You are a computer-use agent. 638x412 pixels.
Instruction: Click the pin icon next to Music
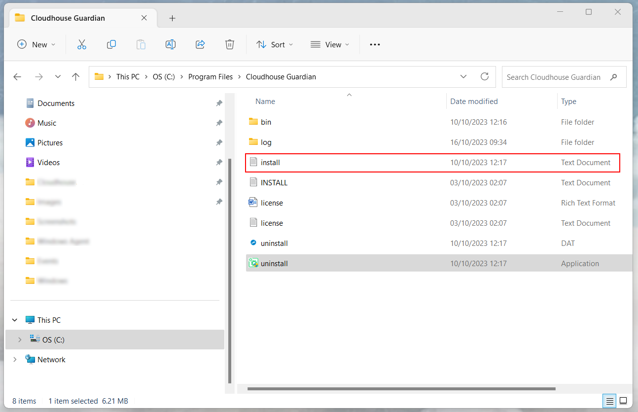pos(219,123)
